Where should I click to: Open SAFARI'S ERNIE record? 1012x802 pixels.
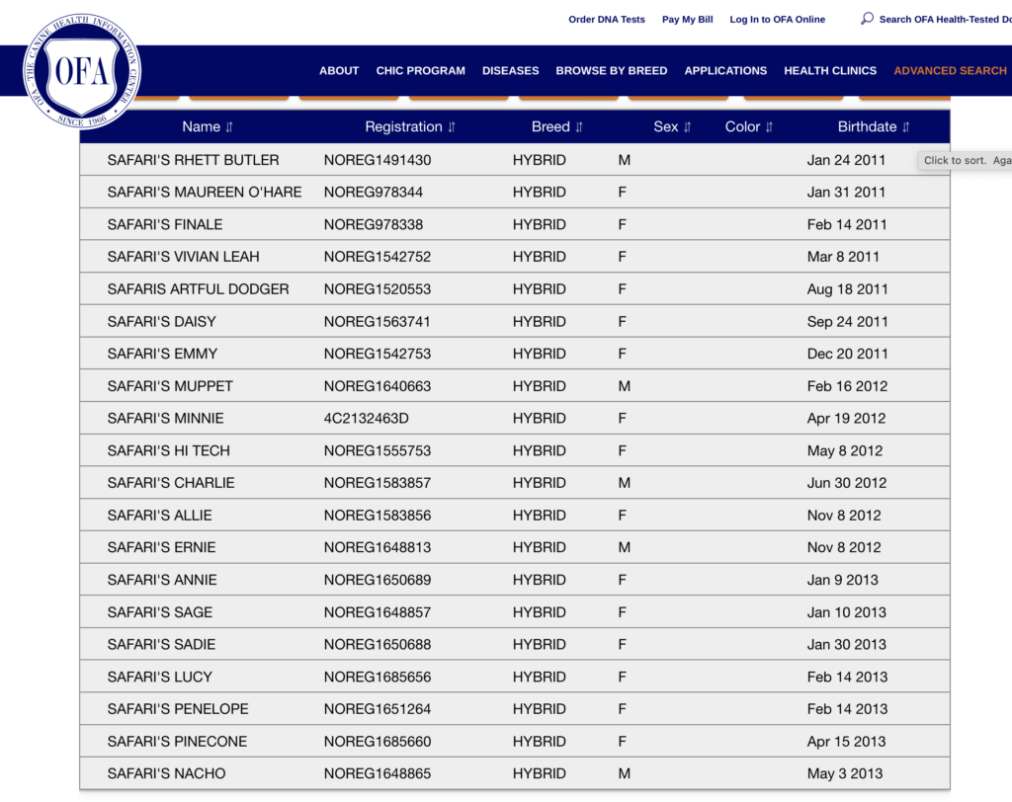point(161,547)
